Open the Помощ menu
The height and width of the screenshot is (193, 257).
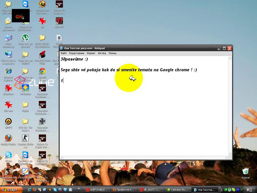point(112,53)
